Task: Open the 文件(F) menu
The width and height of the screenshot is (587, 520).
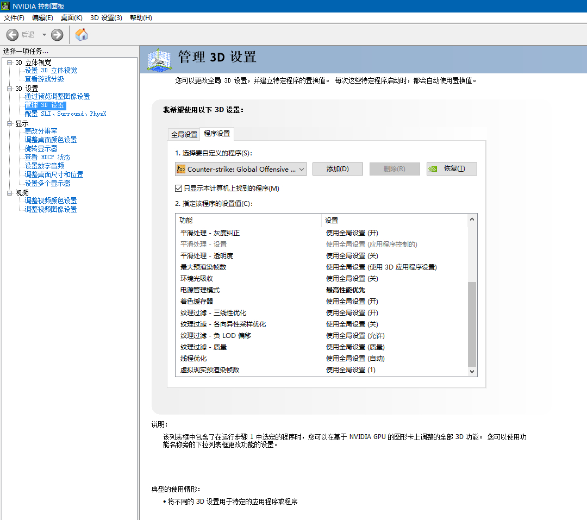Action: 14,18
